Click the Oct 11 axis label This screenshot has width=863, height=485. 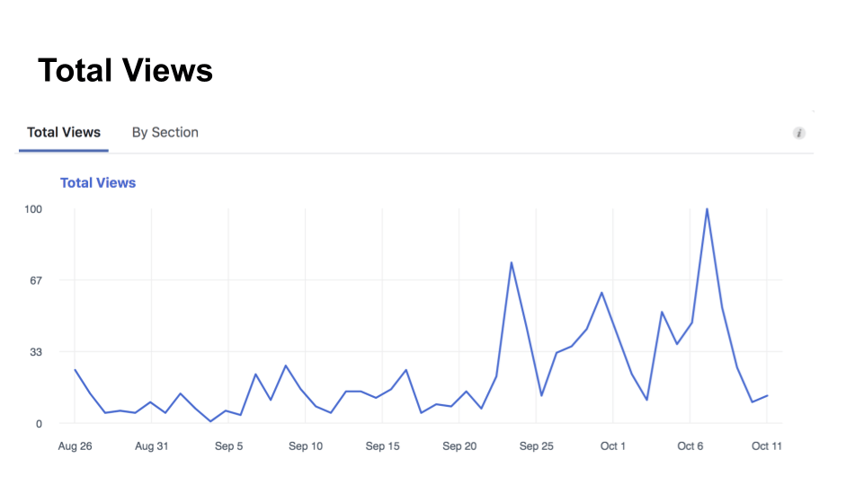767,446
